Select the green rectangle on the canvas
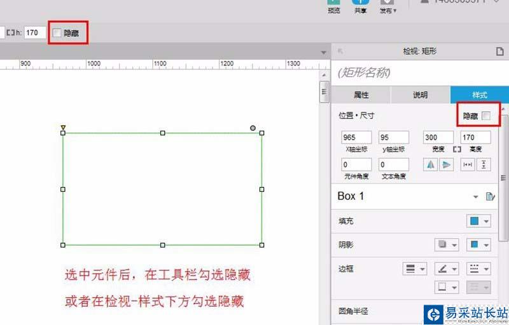Image resolution: width=509 pixels, height=325 pixels. [x=162, y=189]
